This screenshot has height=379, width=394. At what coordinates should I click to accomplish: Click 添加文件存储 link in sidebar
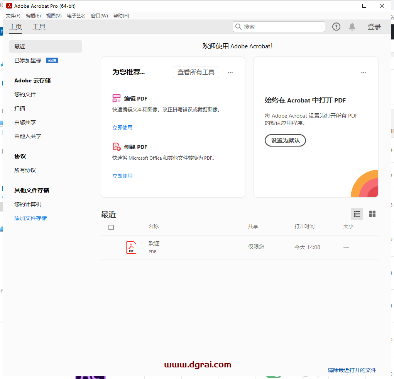click(x=30, y=218)
